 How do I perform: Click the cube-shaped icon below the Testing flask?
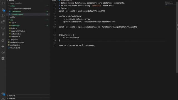click(x=3, y=40)
